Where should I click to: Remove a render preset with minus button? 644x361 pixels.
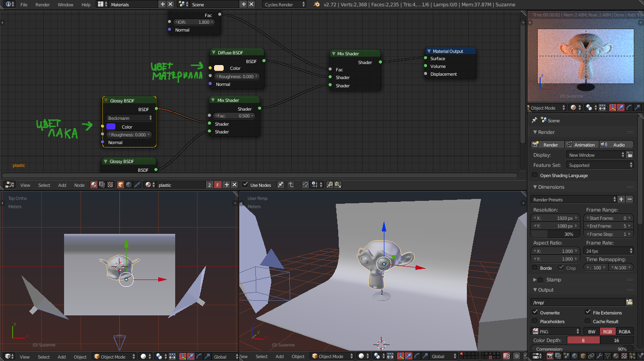tap(629, 199)
